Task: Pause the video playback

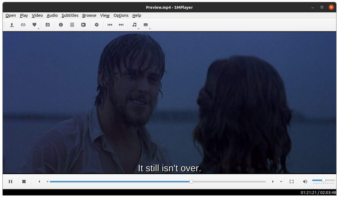Action: click(10, 181)
